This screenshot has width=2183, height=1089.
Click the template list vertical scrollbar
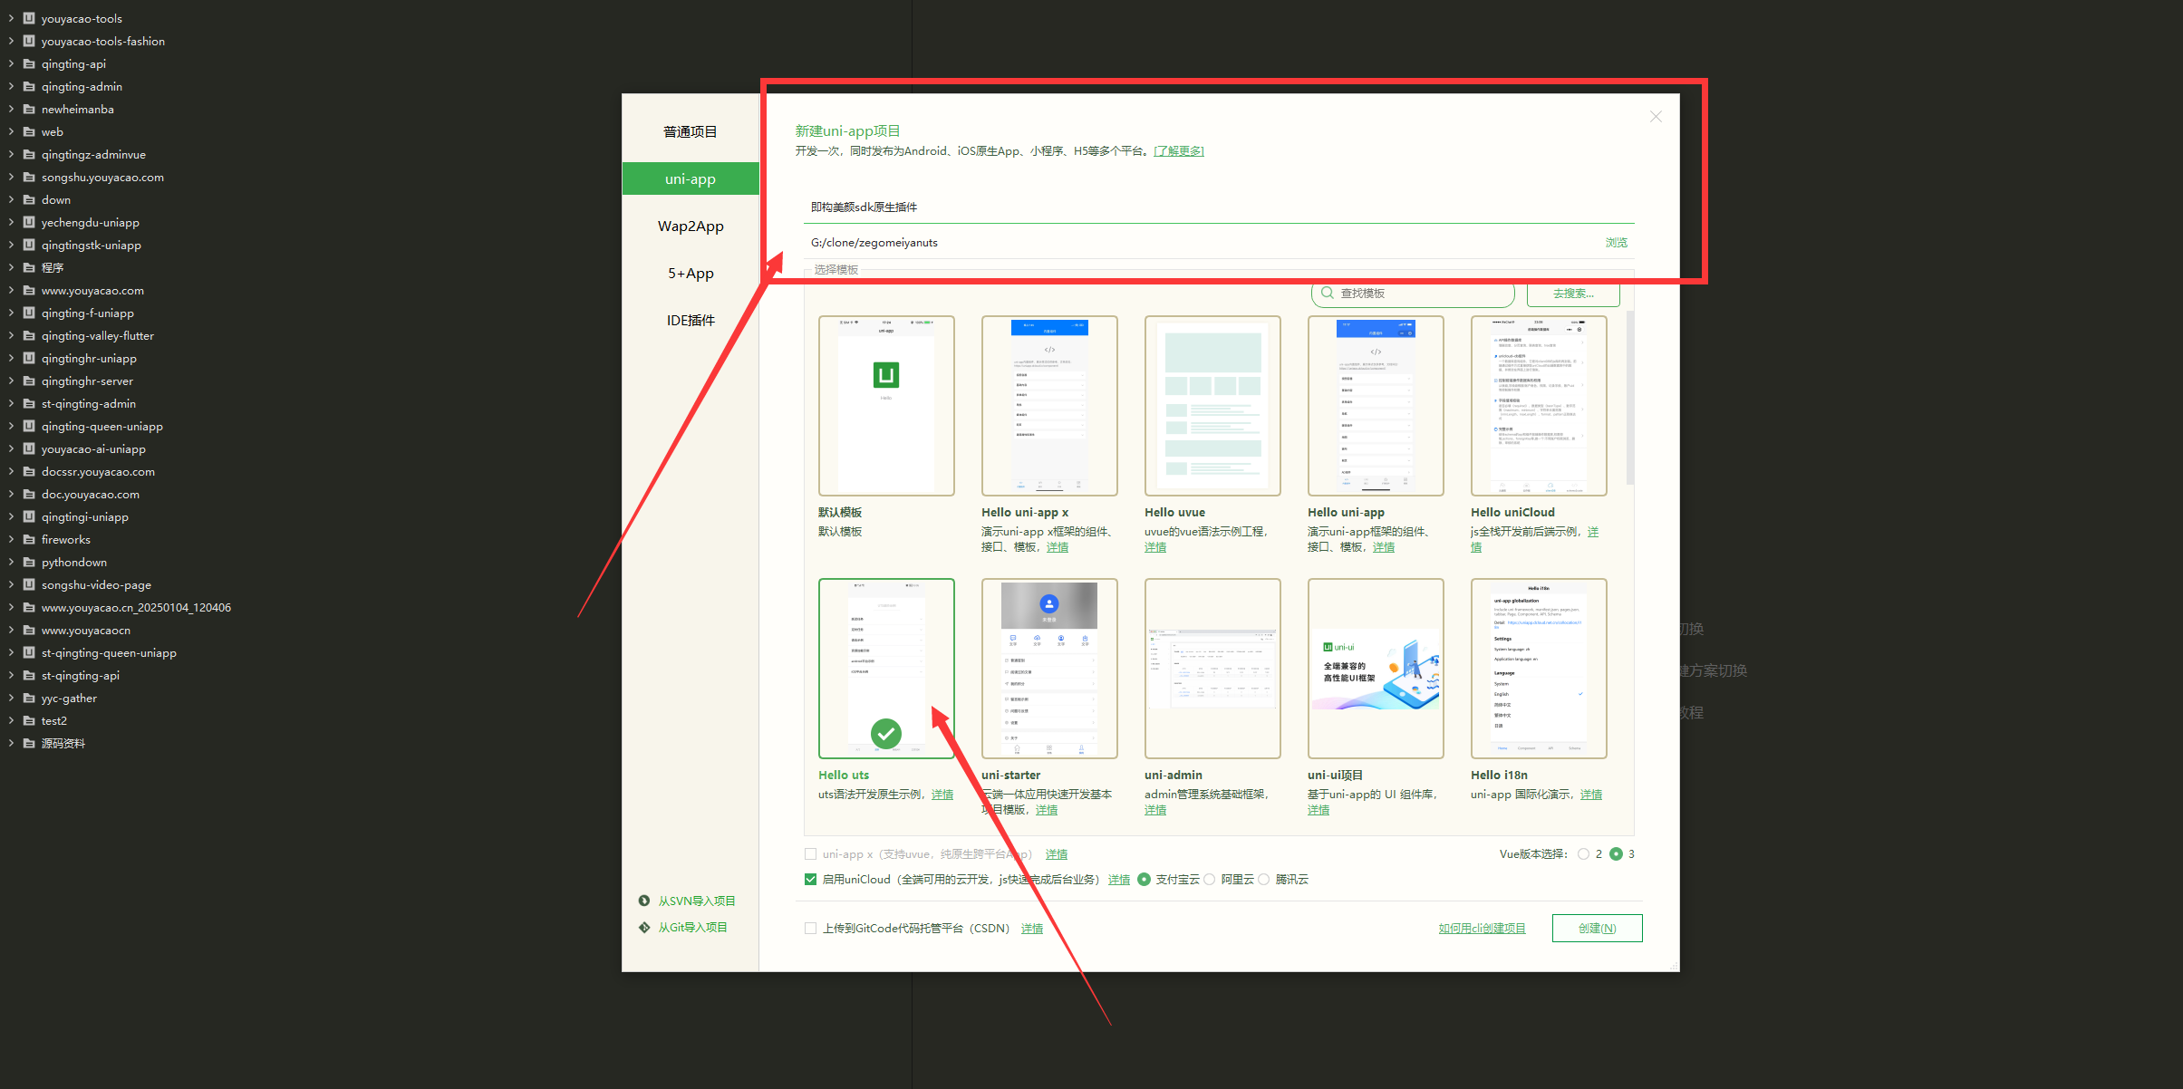[x=1630, y=398]
